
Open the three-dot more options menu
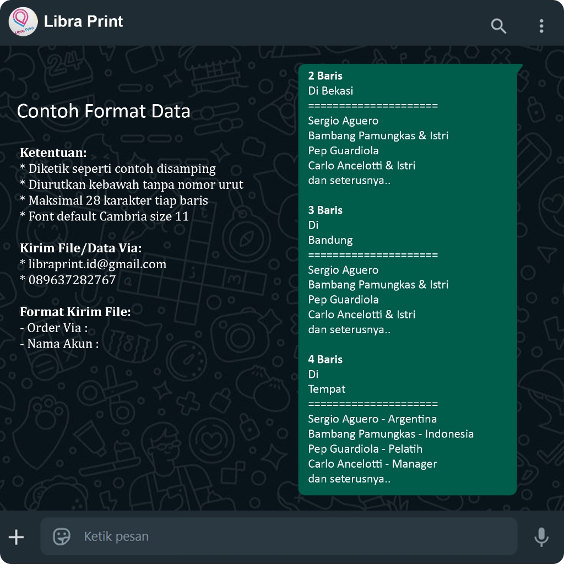[x=541, y=26]
